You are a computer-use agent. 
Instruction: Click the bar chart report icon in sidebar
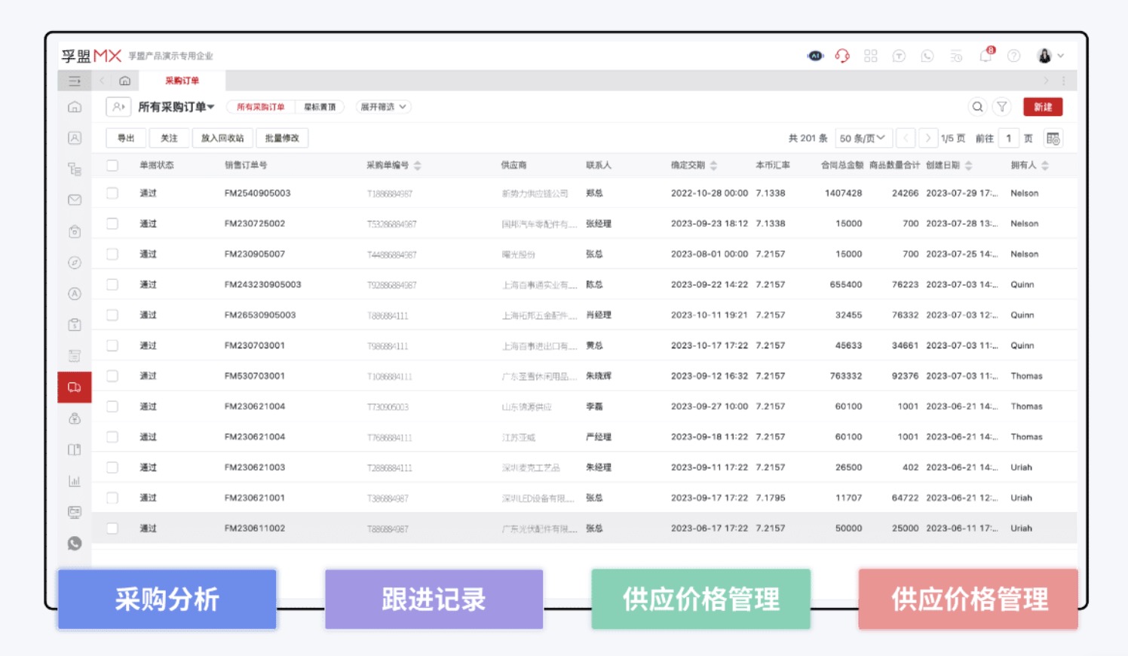[x=75, y=481]
